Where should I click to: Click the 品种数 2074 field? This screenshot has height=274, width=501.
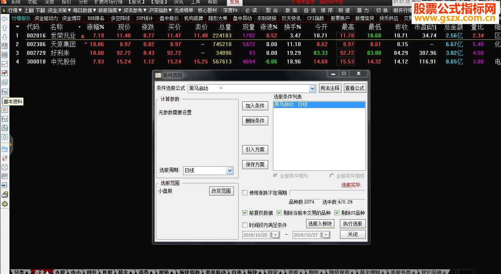312,202
